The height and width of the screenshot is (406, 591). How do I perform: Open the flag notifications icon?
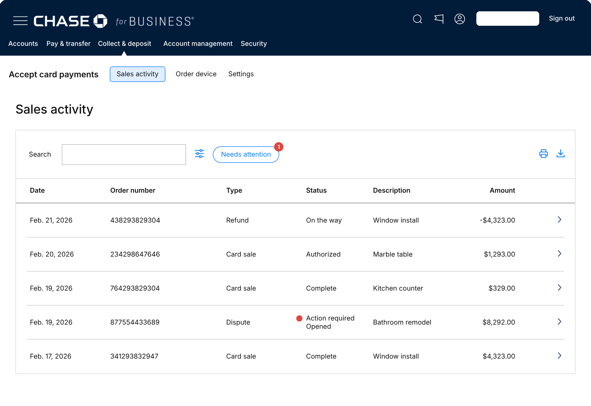[x=439, y=19]
